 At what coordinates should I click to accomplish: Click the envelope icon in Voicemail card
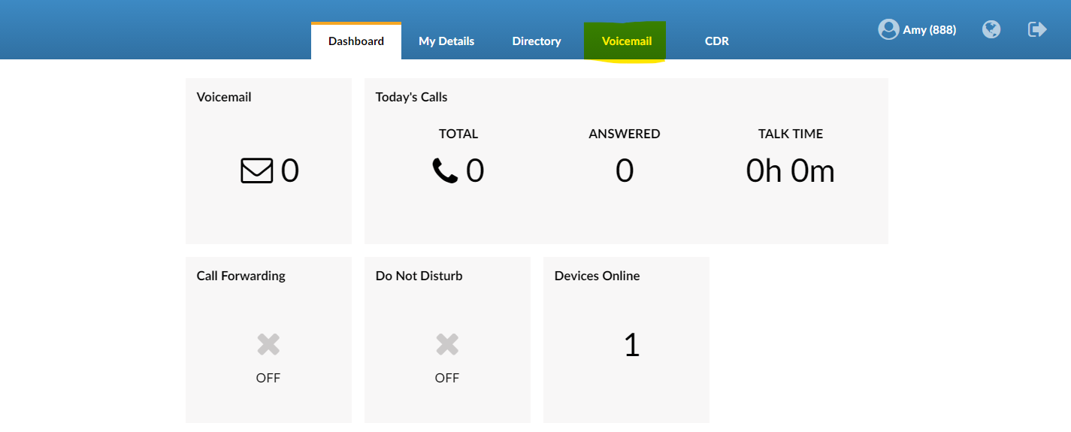pos(256,171)
